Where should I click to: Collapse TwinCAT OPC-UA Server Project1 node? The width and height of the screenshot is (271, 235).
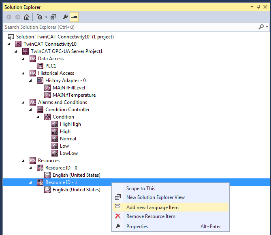pyautogui.click(x=16, y=51)
